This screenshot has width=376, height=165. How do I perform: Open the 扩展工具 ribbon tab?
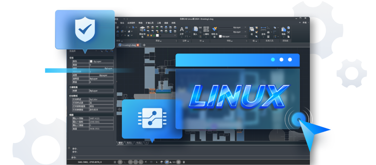coord(150,23)
